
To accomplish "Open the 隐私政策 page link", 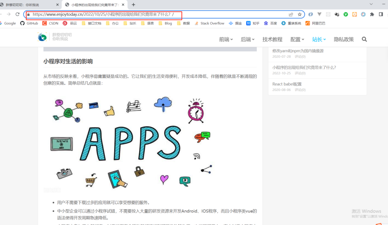I will pos(344,39).
